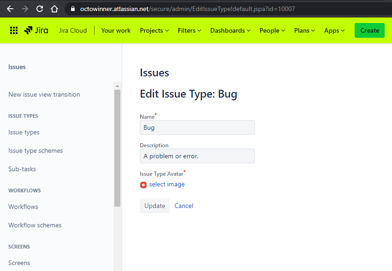Expand the People menu
This screenshot has height=271, width=392.
272,30
